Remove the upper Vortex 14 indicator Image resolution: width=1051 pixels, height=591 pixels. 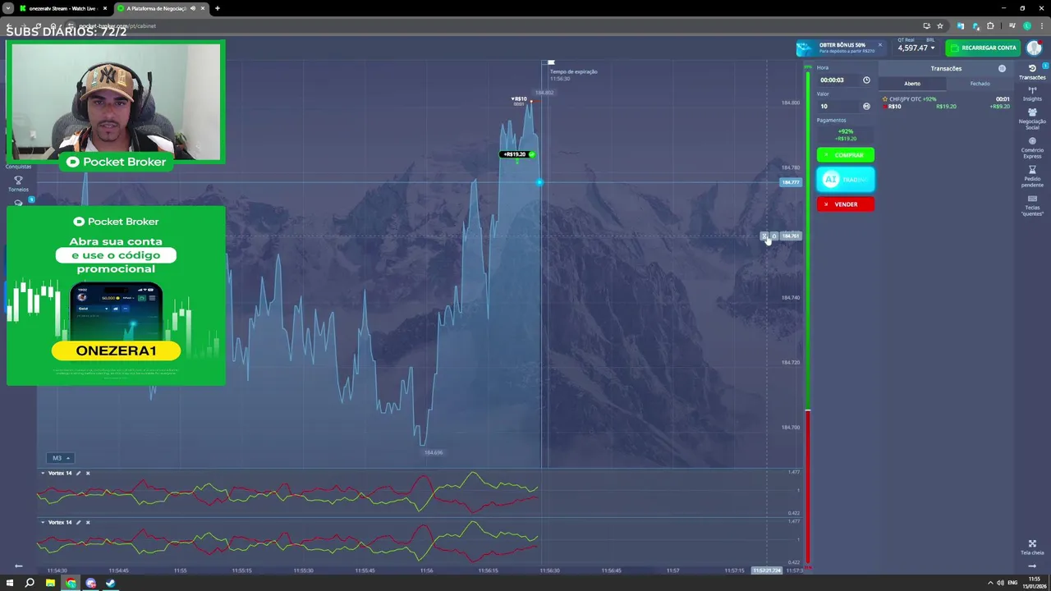88,473
